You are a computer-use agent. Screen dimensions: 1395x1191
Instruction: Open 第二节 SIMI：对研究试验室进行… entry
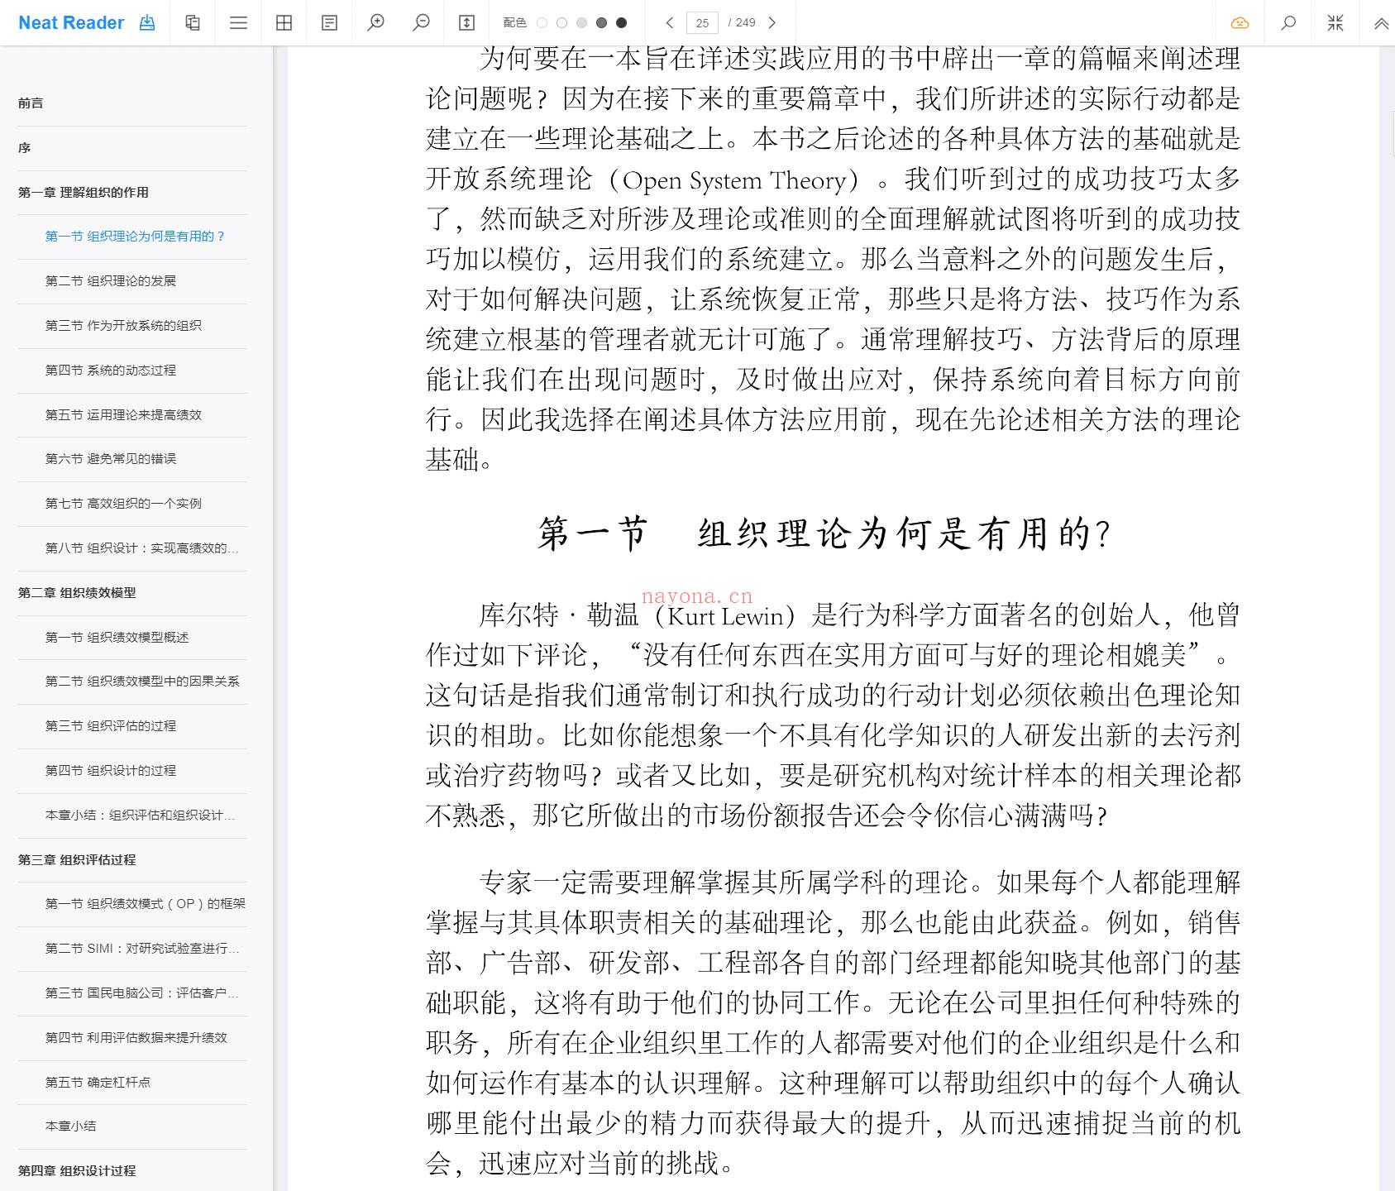click(x=142, y=949)
